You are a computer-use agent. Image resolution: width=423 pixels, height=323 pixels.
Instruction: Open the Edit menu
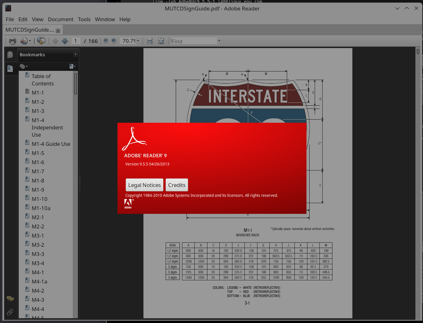tap(23, 19)
